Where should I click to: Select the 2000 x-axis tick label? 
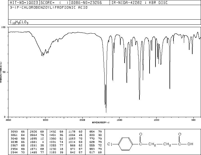pyautogui.click(x=82, y=120)
